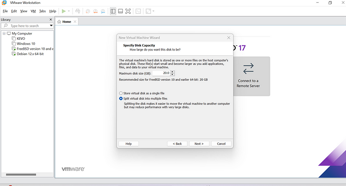This screenshot has width=346, height=186.
Task: Click the library horizontal scrollbar
Action: (21, 174)
